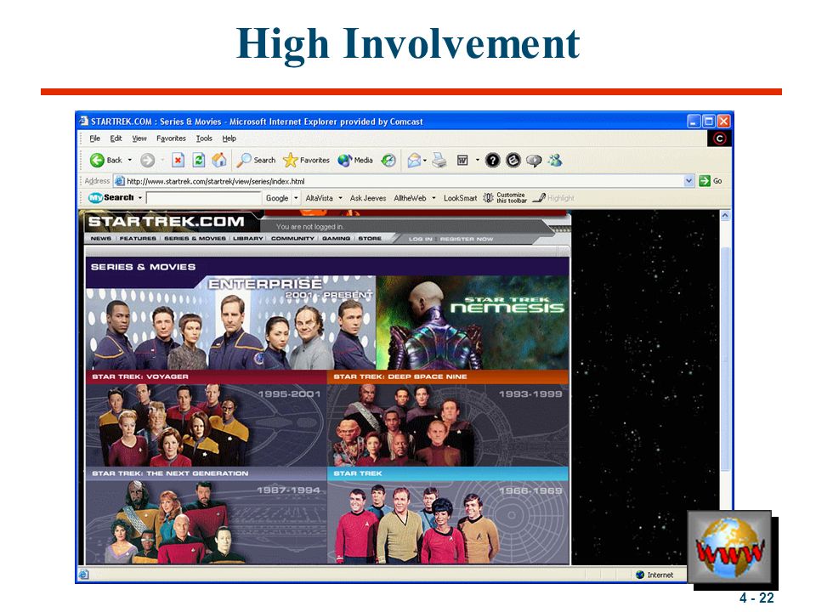Expand the address bar dropdown

tap(688, 181)
